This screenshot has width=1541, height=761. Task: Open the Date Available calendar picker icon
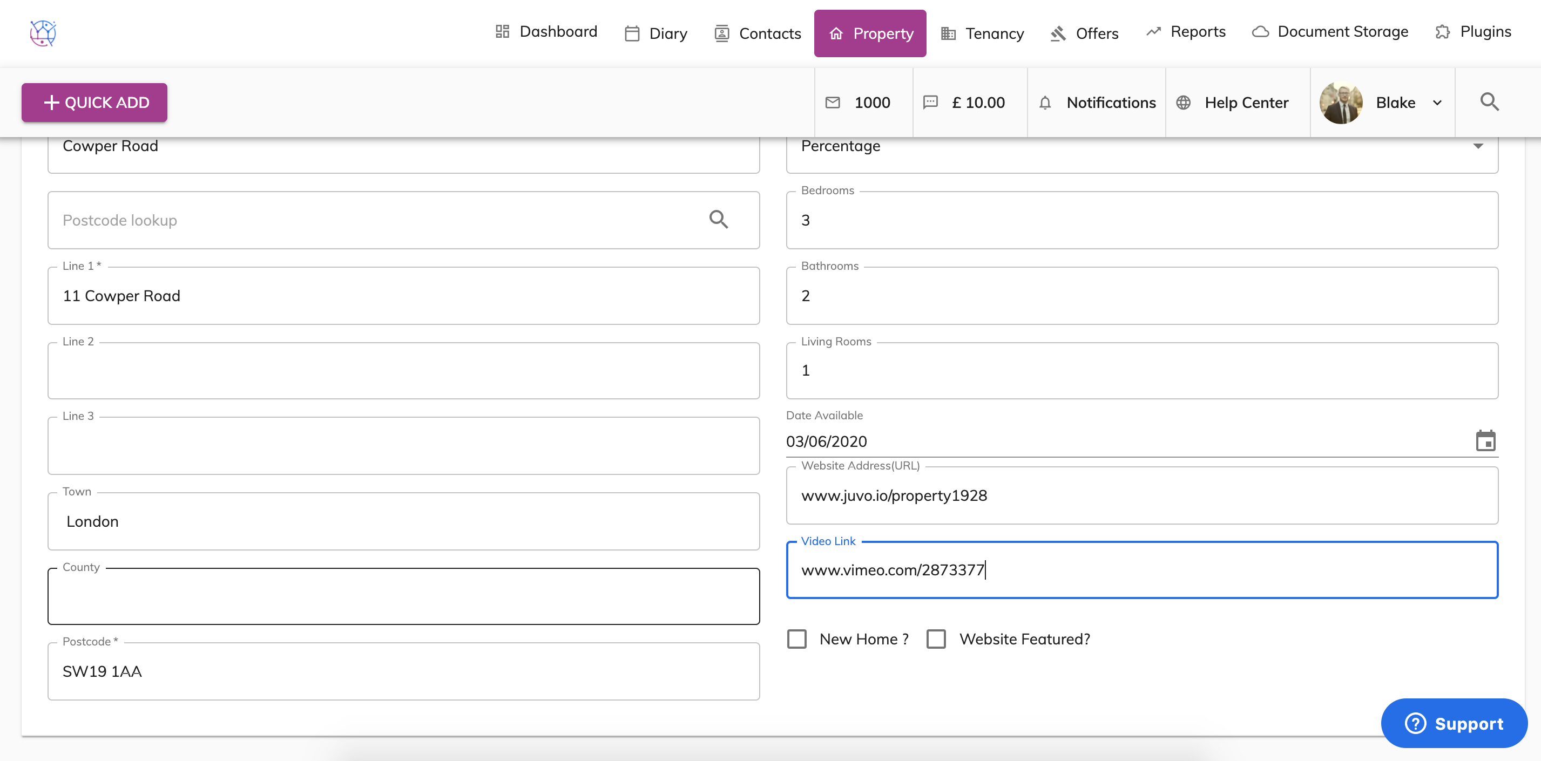click(1485, 441)
